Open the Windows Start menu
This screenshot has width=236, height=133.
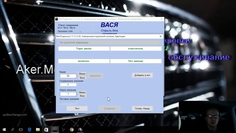click(x=4, y=130)
